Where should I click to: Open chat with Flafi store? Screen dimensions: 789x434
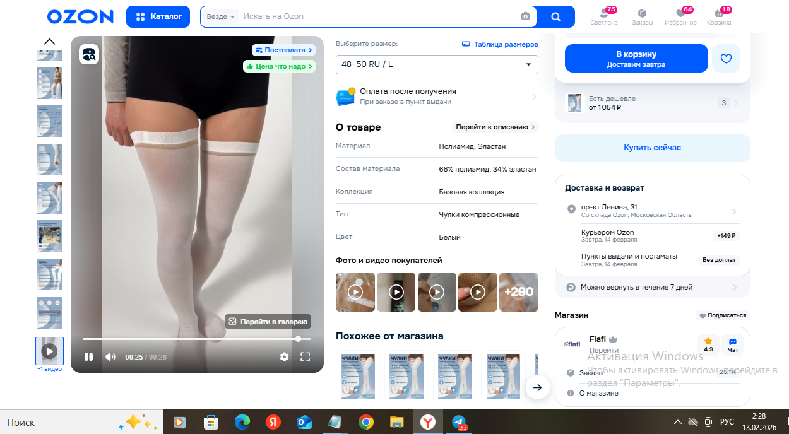coord(733,344)
